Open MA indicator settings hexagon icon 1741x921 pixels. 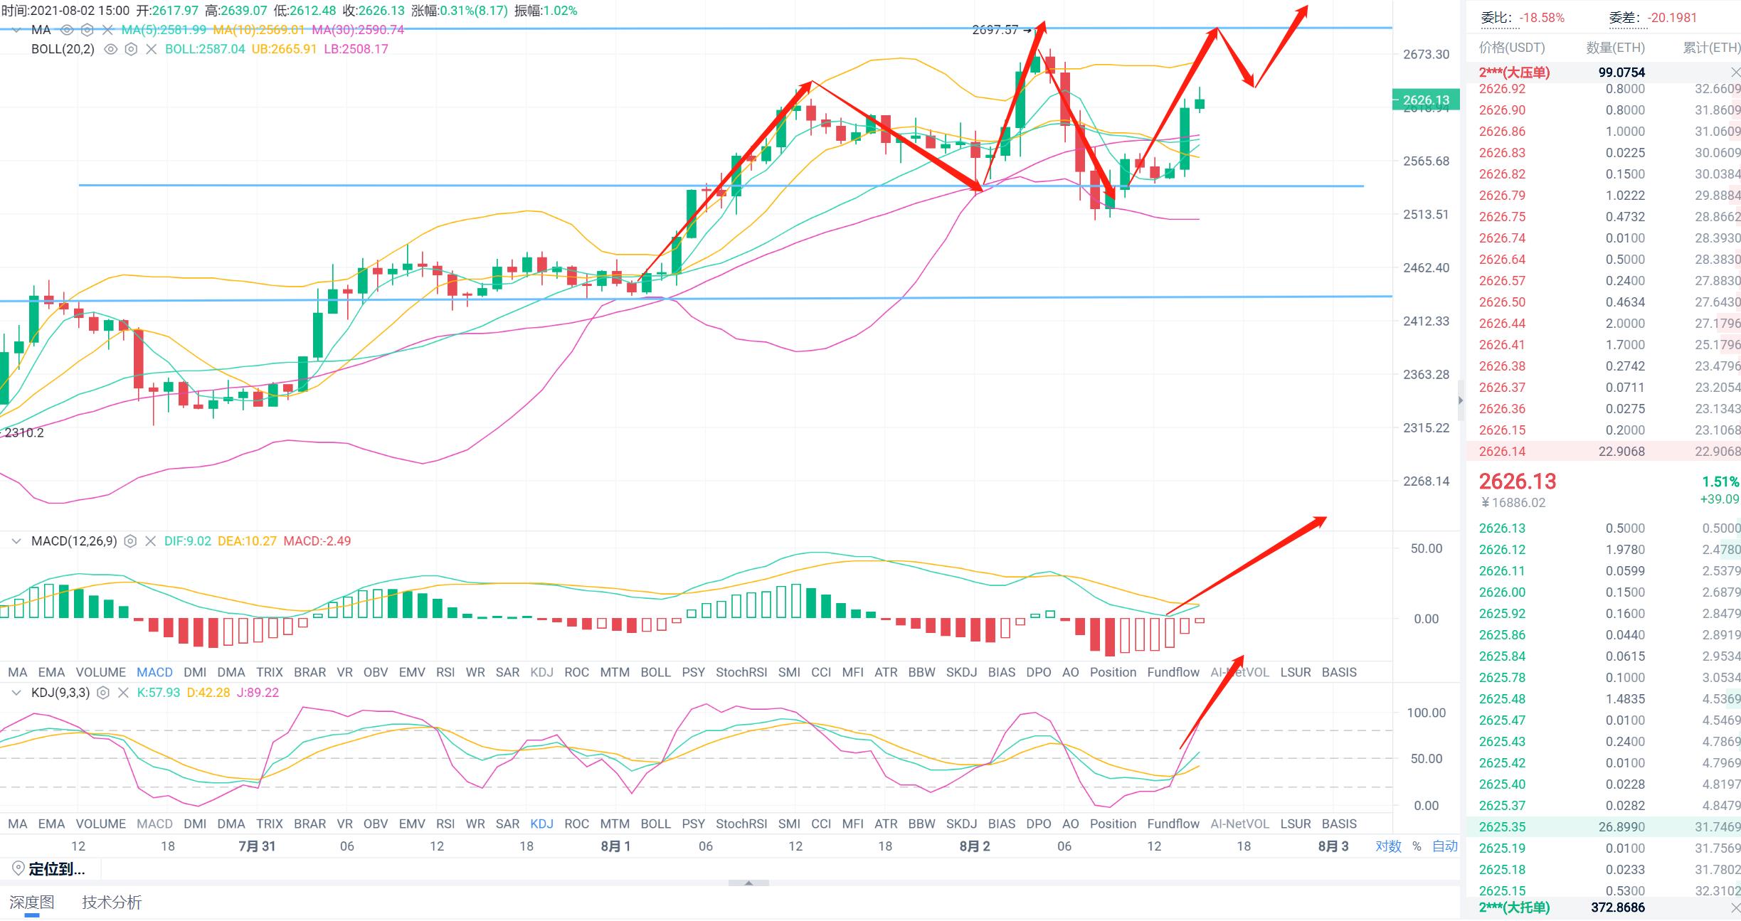coord(87,30)
